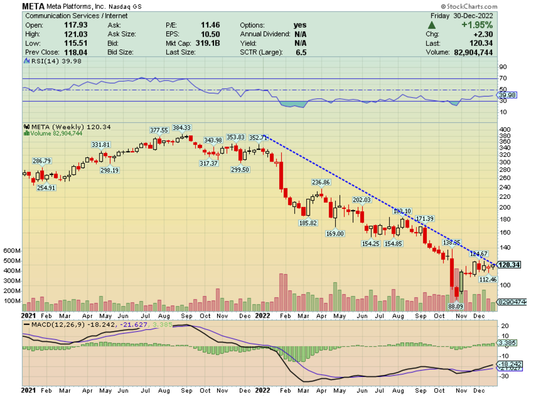Click the candlestick icon beside META (Weekly)

[27, 127]
